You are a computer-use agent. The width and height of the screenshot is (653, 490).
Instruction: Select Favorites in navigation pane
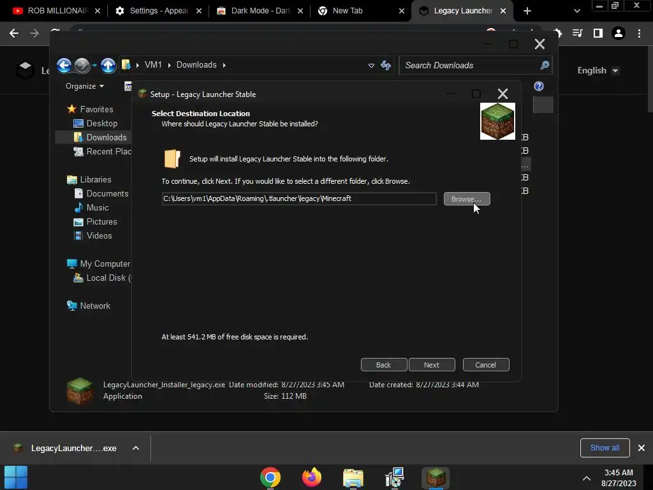click(90, 109)
